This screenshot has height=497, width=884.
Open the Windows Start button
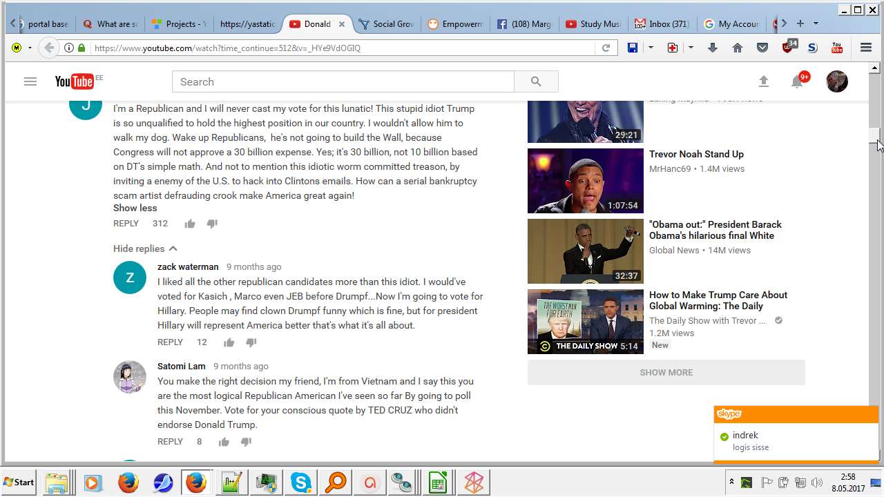tap(19, 482)
